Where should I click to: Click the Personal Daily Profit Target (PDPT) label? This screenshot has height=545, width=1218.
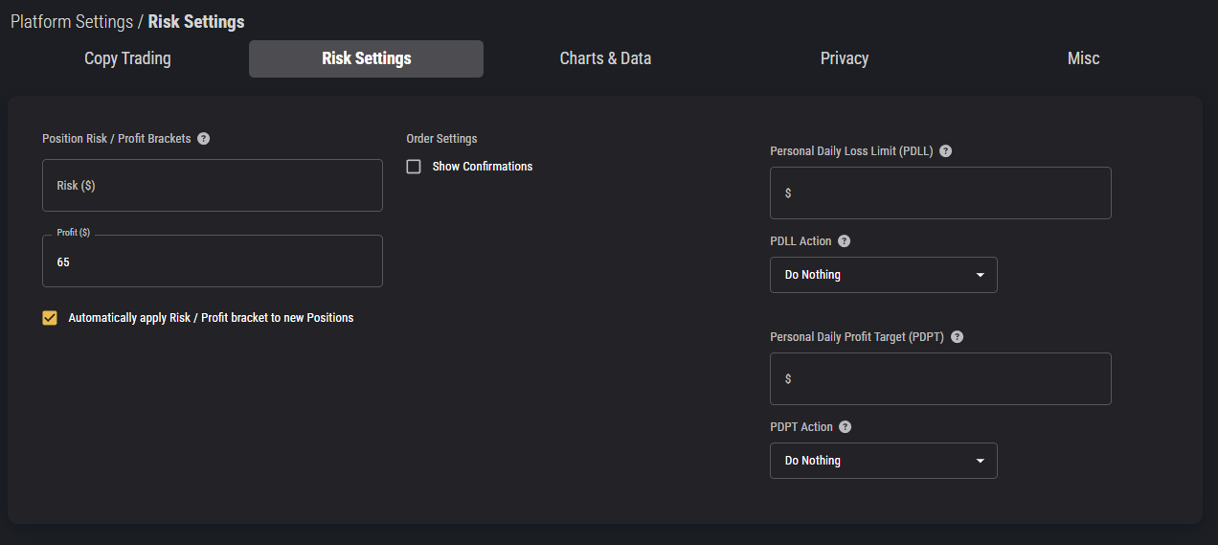pyautogui.click(x=857, y=337)
